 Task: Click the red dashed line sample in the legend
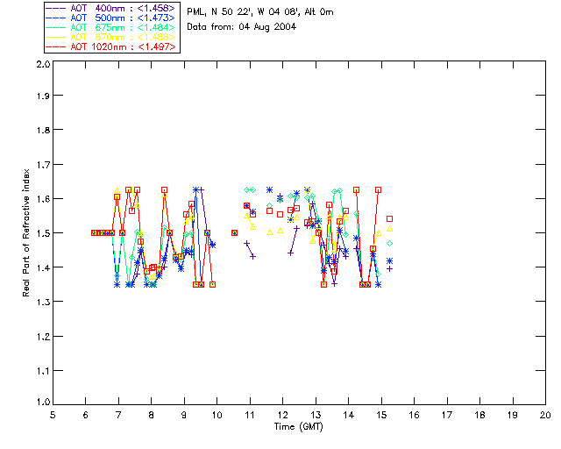(x=56, y=46)
